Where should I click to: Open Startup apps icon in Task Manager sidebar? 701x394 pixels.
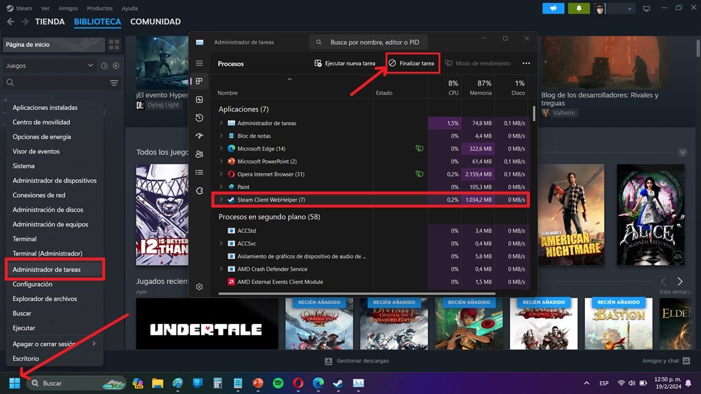[199, 136]
